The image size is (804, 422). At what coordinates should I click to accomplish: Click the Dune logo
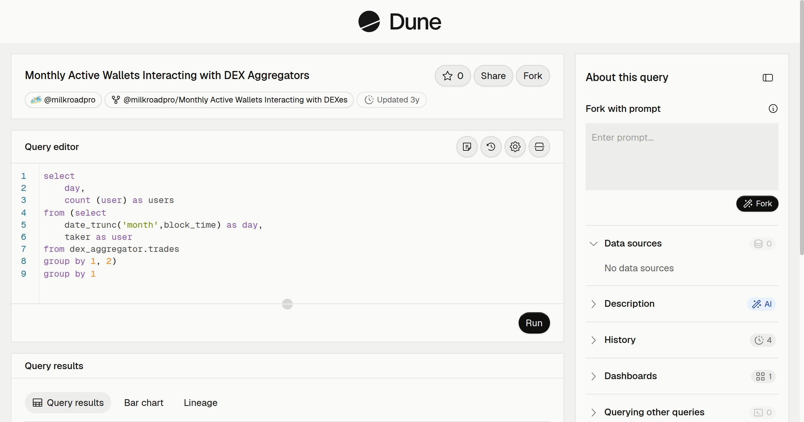(400, 21)
